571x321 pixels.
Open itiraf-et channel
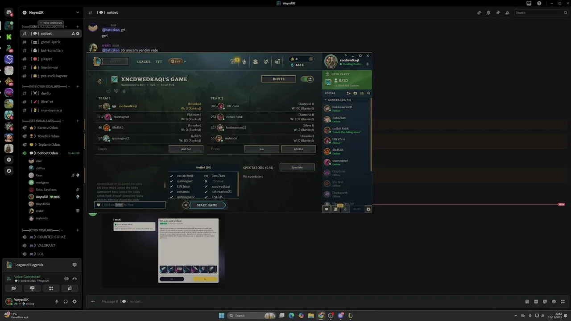tap(51, 102)
